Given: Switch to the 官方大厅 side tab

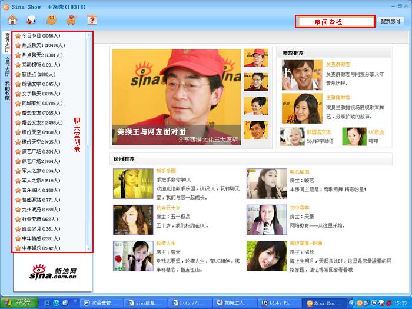Looking at the screenshot, I should pyautogui.click(x=7, y=42).
